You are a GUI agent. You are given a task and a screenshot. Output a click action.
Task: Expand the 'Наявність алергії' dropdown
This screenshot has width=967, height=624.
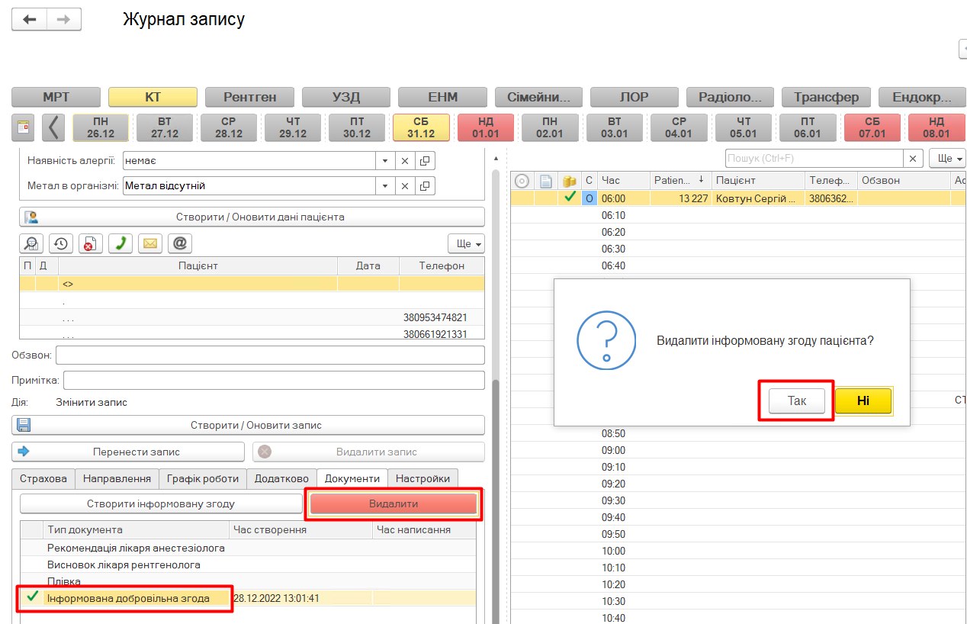click(385, 162)
